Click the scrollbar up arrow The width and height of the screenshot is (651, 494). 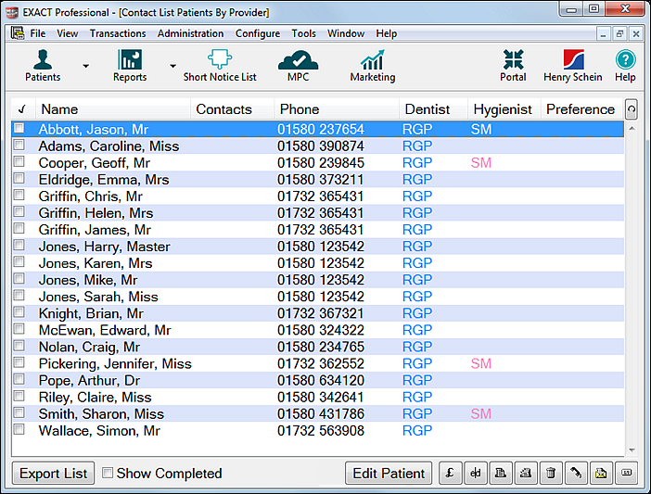[632, 129]
